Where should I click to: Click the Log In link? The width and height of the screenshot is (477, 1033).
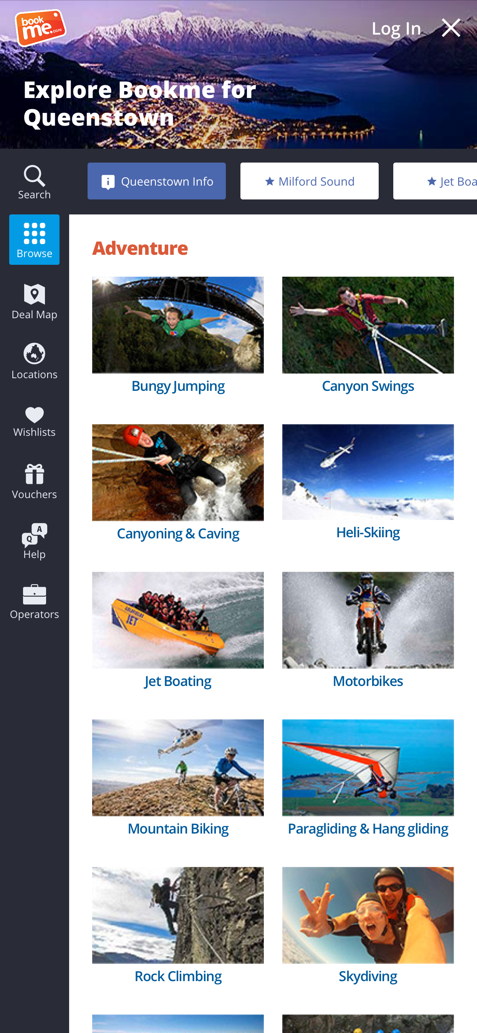[x=396, y=28]
